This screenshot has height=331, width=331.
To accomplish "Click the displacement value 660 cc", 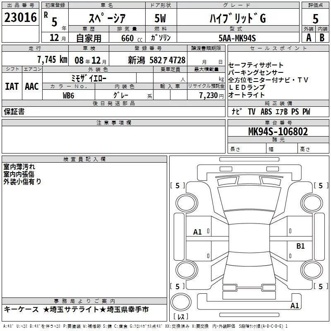I will pyautogui.click(x=132, y=38).
